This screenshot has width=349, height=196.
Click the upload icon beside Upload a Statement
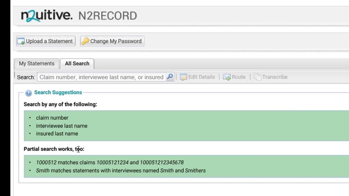(x=21, y=41)
